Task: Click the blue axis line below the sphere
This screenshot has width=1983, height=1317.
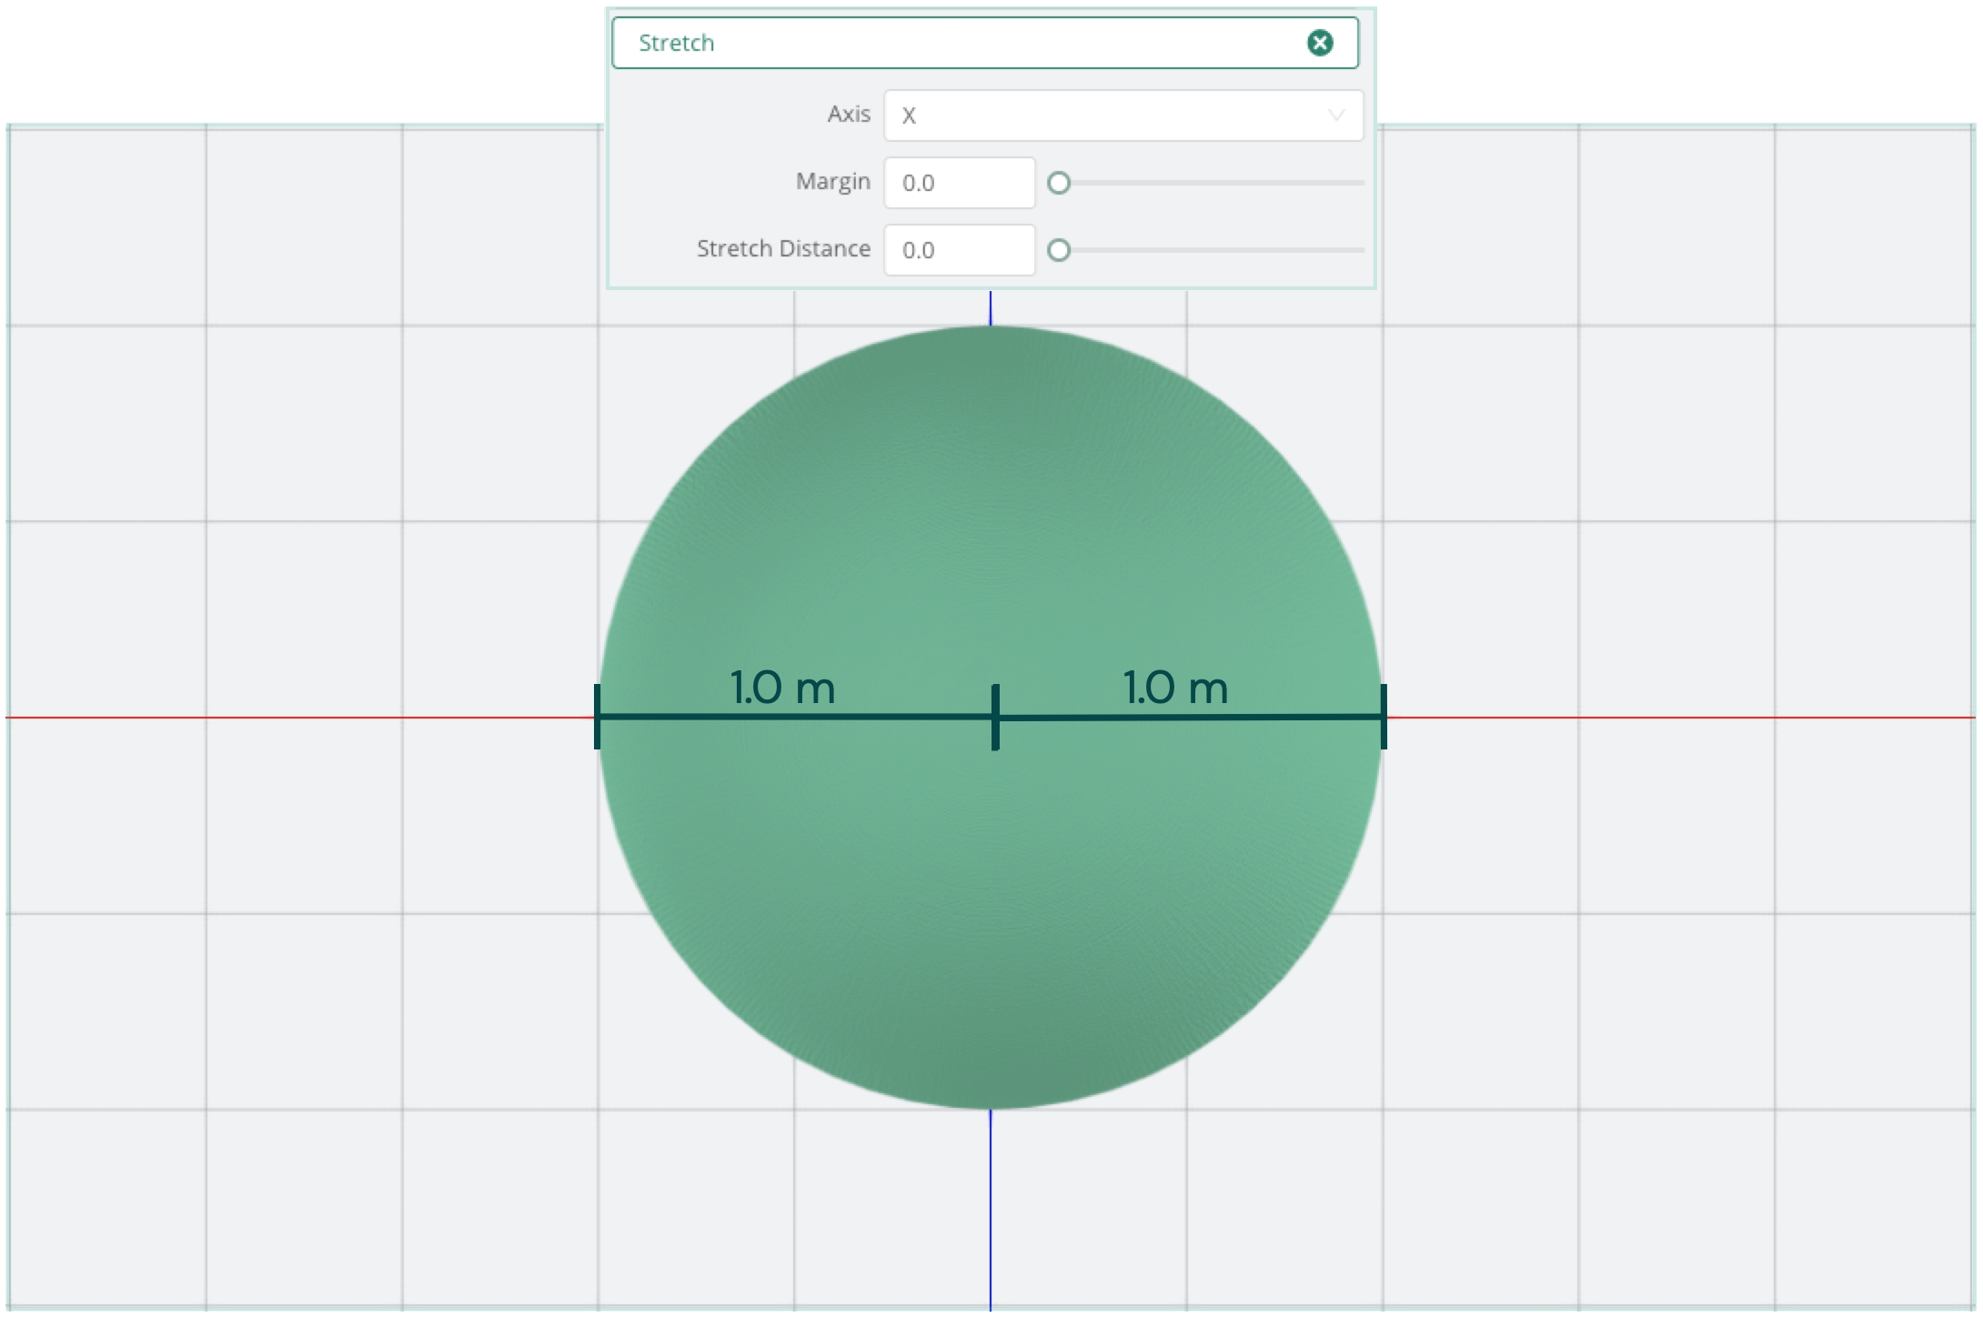Action: point(991,1210)
